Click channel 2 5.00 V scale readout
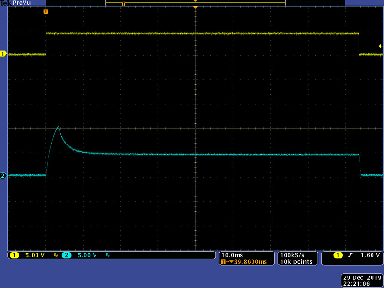The height and width of the screenshot is (288, 384). pyautogui.click(x=87, y=255)
